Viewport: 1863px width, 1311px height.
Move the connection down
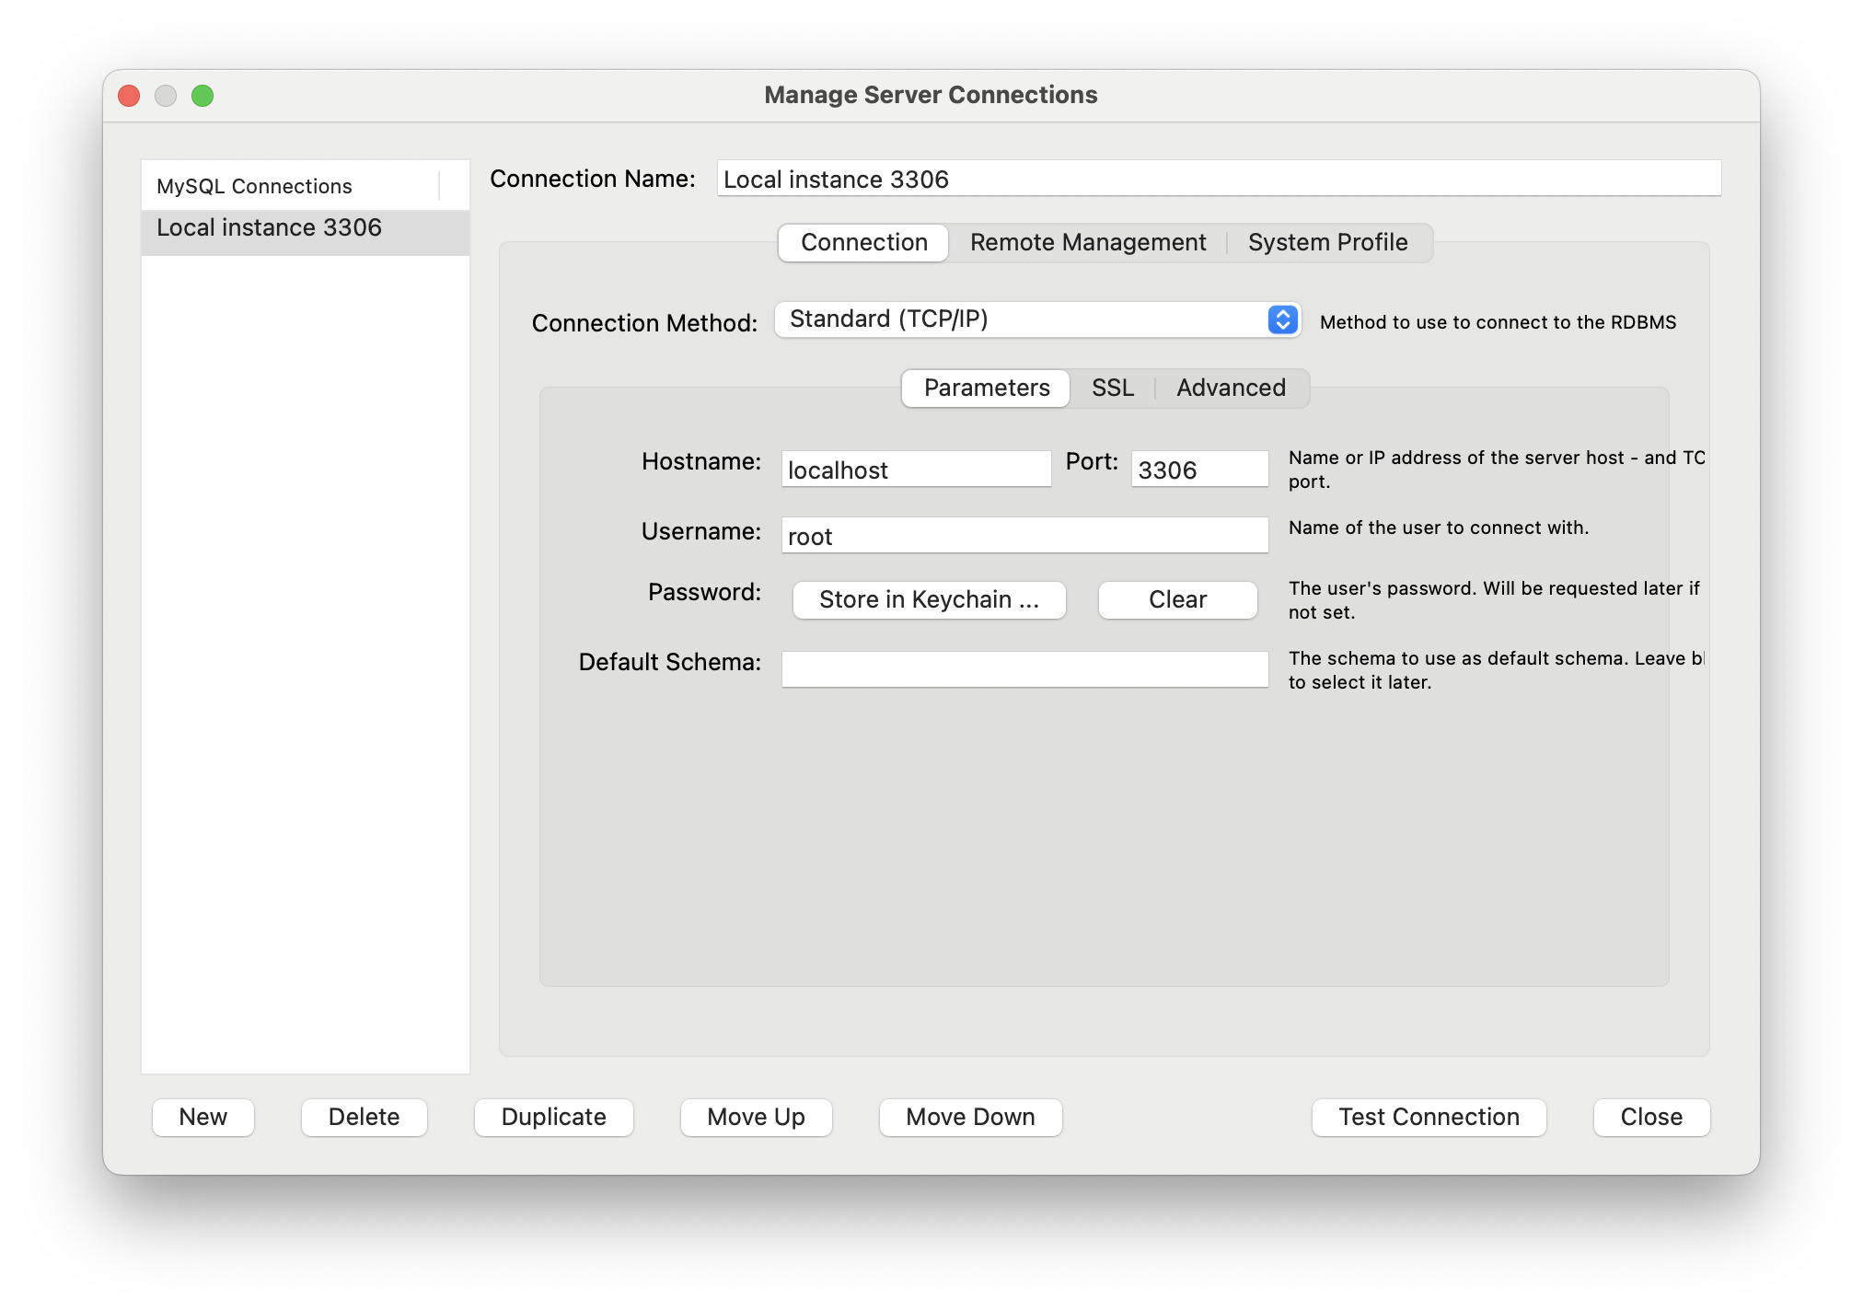(x=970, y=1117)
